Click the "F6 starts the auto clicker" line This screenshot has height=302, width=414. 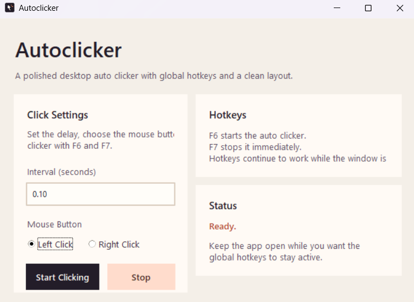(257, 135)
